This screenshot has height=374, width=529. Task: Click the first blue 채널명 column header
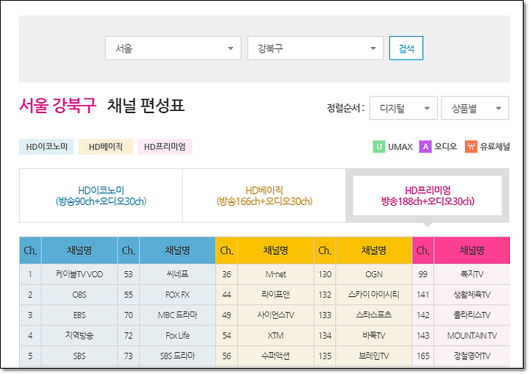79,251
